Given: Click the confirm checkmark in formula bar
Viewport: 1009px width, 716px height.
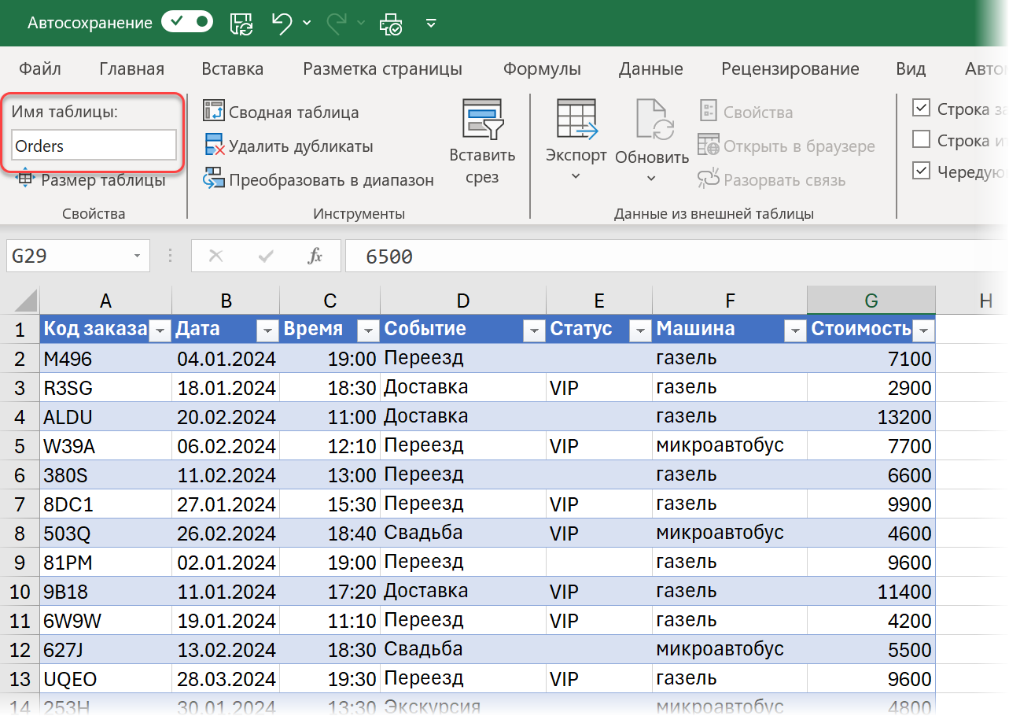Looking at the screenshot, I should tap(266, 257).
